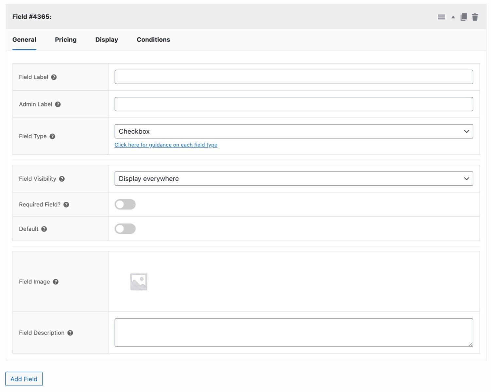Delete Field #4365 with the trash icon
The image size is (491, 392).
(x=475, y=17)
